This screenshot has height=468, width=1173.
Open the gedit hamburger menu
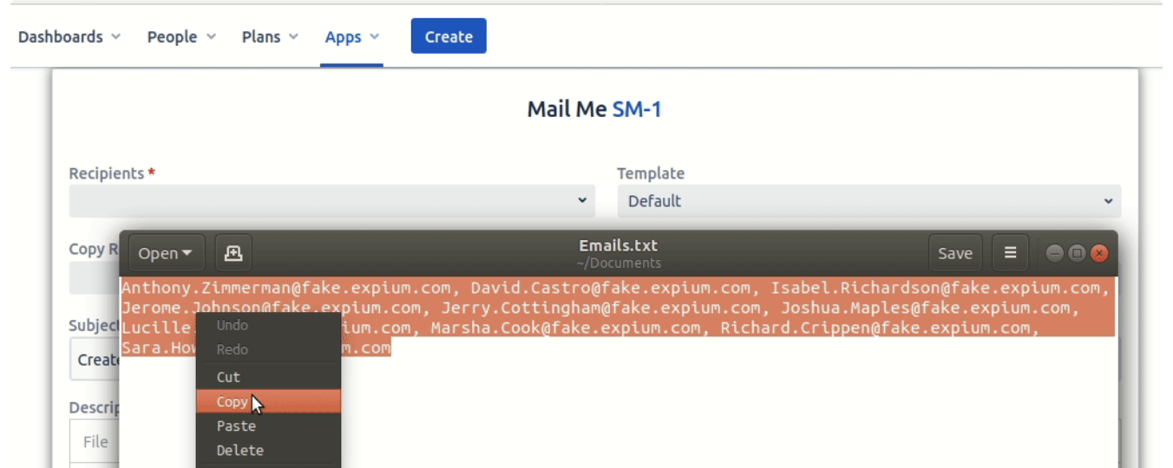[1010, 253]
